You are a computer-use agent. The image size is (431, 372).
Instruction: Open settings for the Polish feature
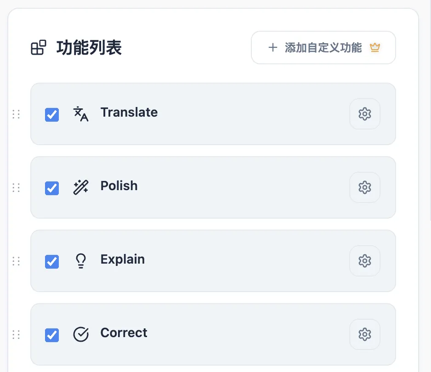(364, 187)
